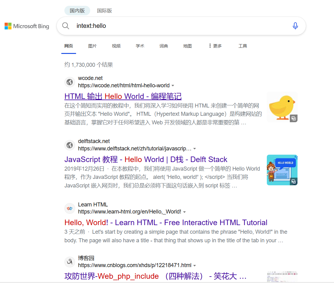This screenshot has width=334, height=283.
Task: Expand the wcode.net URL dropdown arrow
Action: (x=173, y=85)
